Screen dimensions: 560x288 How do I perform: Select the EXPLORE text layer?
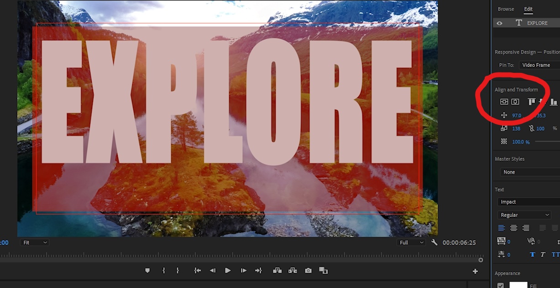[x=527, y=23]
